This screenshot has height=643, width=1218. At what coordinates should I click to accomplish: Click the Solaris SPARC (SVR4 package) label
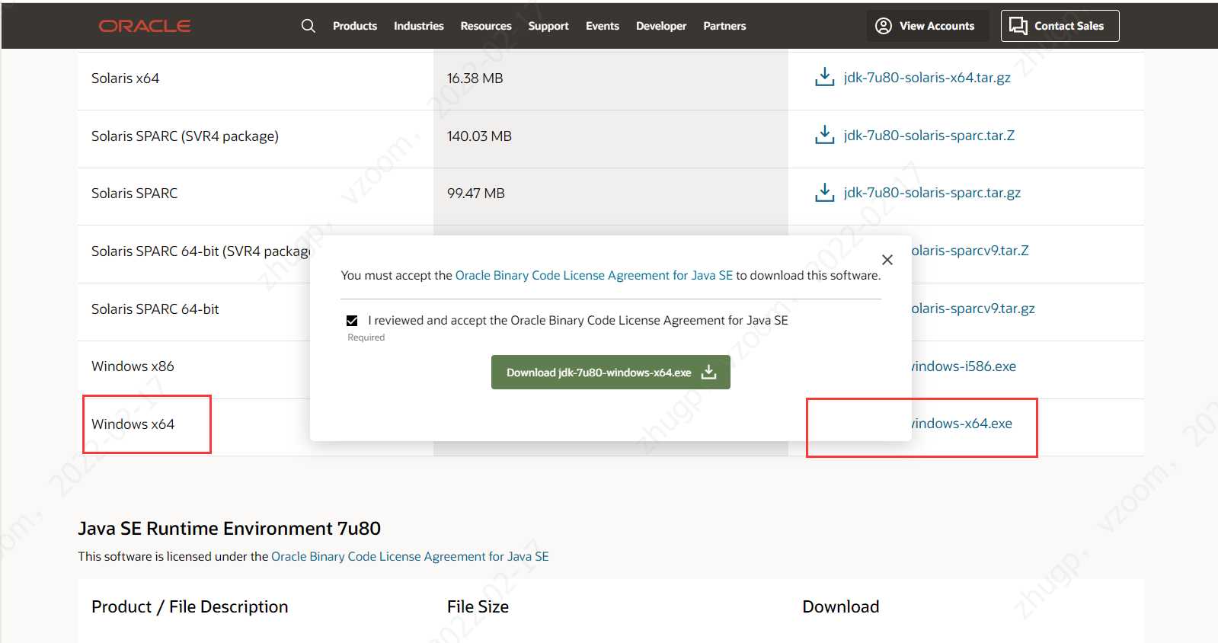(185, 136)
